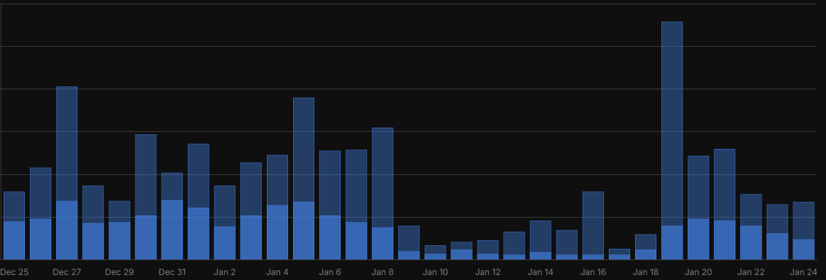The image size is (826, 280).
Task: Select the Jan 21 bar
Action: click(725, 204)
